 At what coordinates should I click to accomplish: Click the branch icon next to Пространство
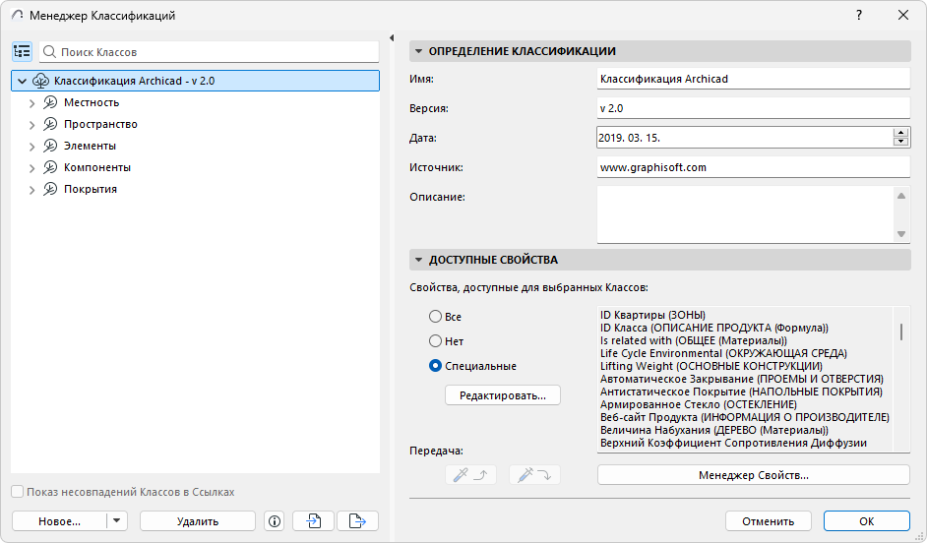[x=50, y=124]
